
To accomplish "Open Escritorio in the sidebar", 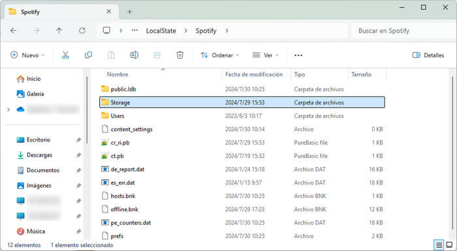I will coord(33,140).
